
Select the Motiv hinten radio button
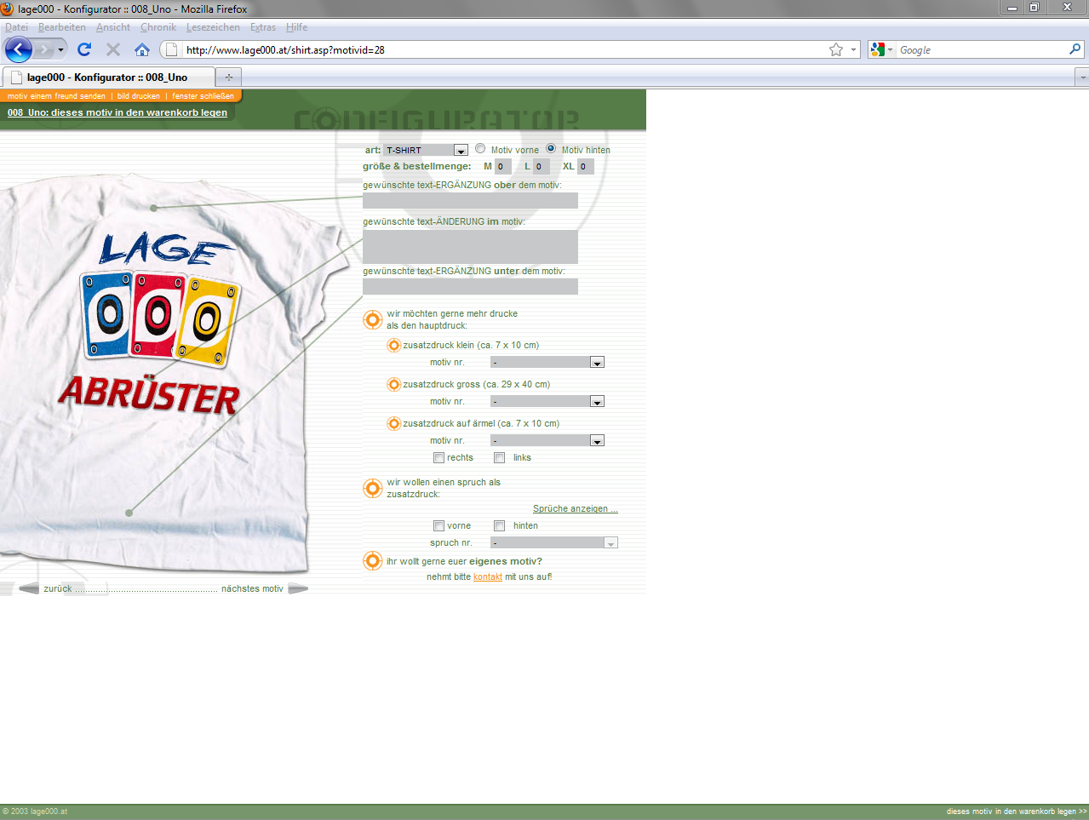tap(551, 148)
